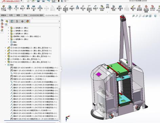Switch to the 装配体 (Assembly) tab
This screenshot has height=123, width=160.
pos(3,15)
